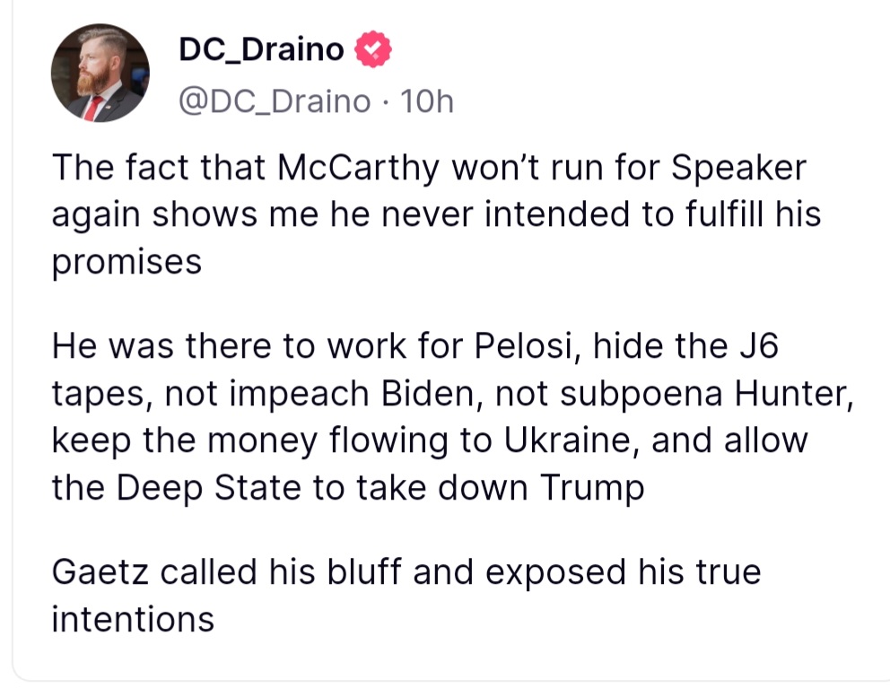Click the J6 text in second paragraph

[759, 346]
